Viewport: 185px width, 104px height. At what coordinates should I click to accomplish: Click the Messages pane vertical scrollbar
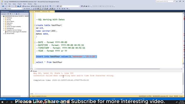click(x=183, y=80)
